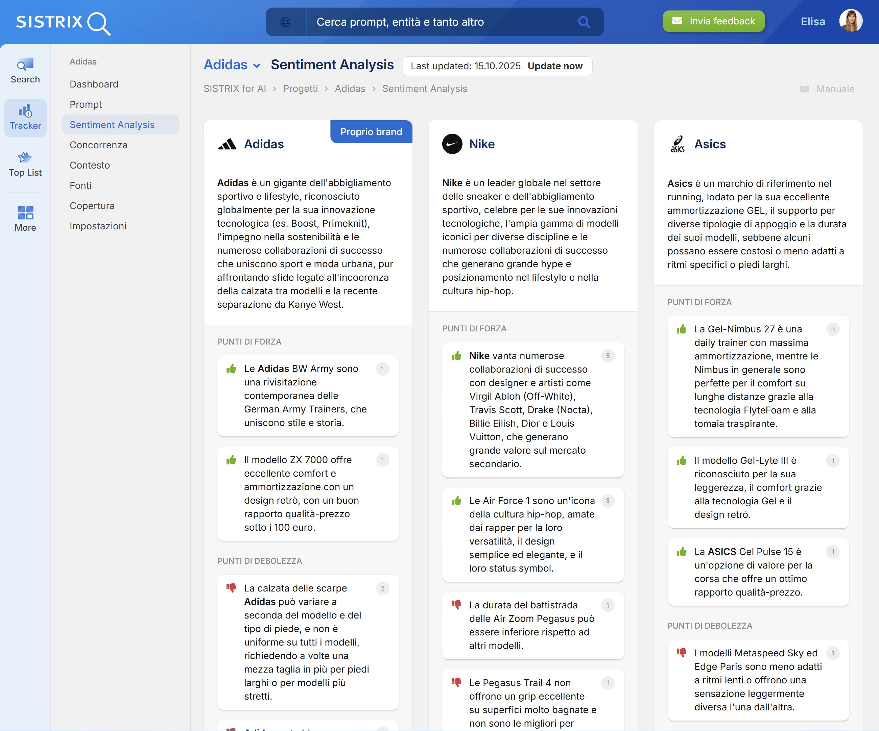Expand the Adidas project selector chevron
Image resolution: width=879 pixels, height=731 pixels.
pyautogui.click(x=257, y=66)
